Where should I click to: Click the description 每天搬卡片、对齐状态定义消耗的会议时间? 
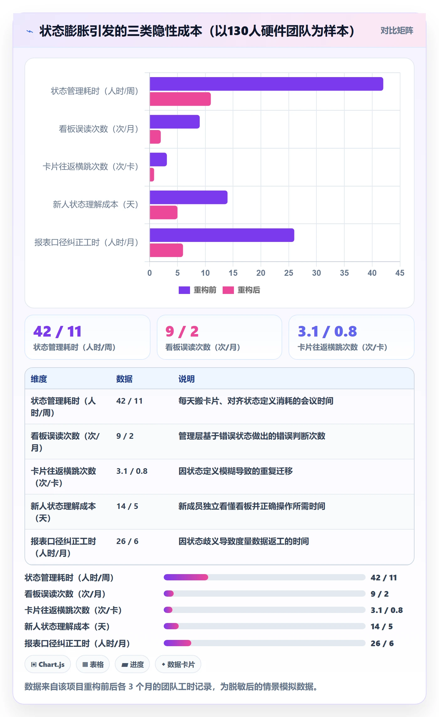coord(256,401)
